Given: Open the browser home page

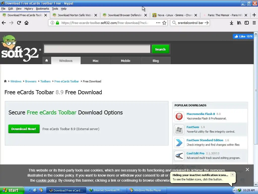Looking at the screenshot, I should (26, 23).
